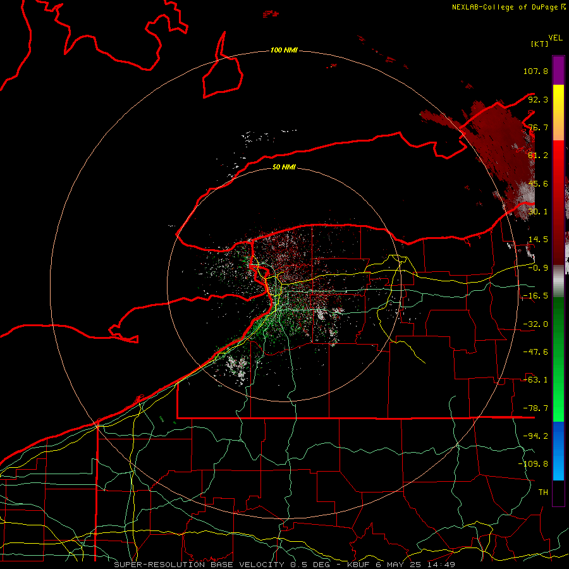569x569 pixels.
Task: Click the VEL legend title
Action: (555, 38)
